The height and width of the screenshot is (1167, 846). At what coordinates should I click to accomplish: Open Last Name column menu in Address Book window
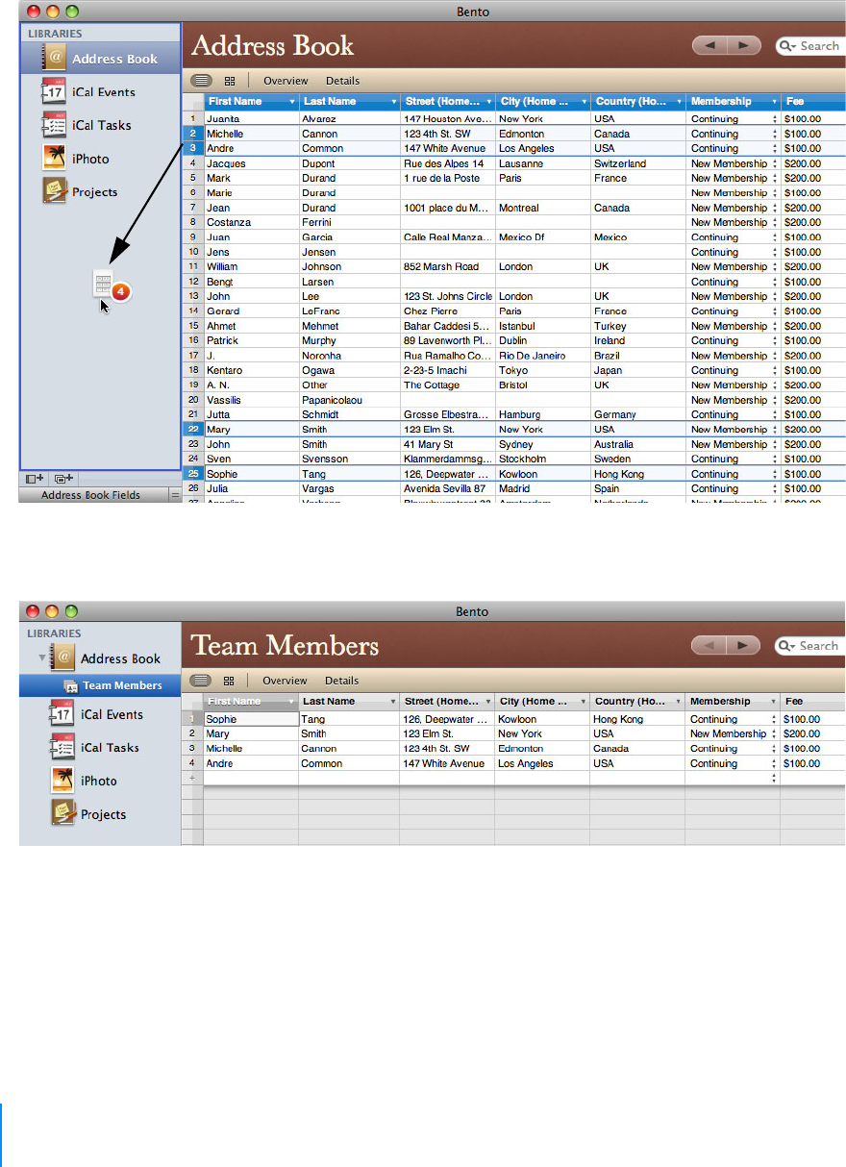click(x=393, y=102)
